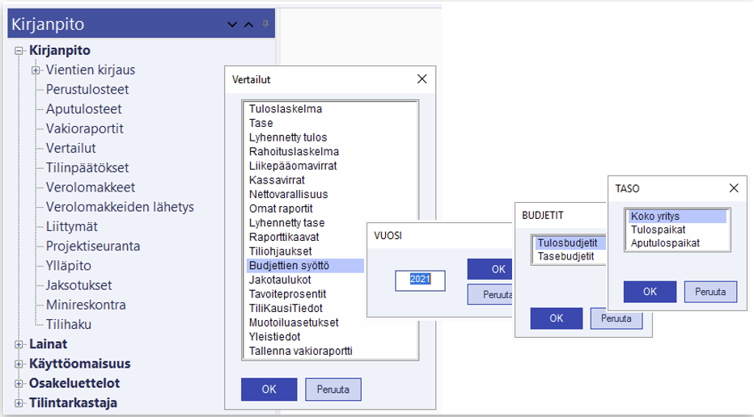Image resolution: width=754 pixels, height=417 pixels.
Task: Expand the Osakeluettelot tree node
Action: coord(19,383)
